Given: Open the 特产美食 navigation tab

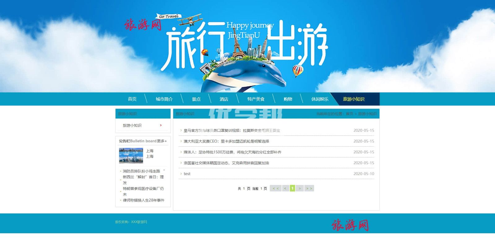Looking at the screenshot, I should [256, 99].
